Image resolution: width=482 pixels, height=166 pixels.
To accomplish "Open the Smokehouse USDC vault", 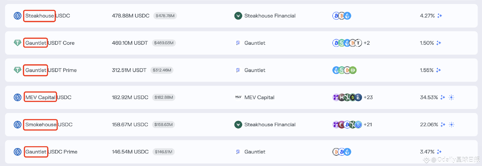I will click(49, 124).
